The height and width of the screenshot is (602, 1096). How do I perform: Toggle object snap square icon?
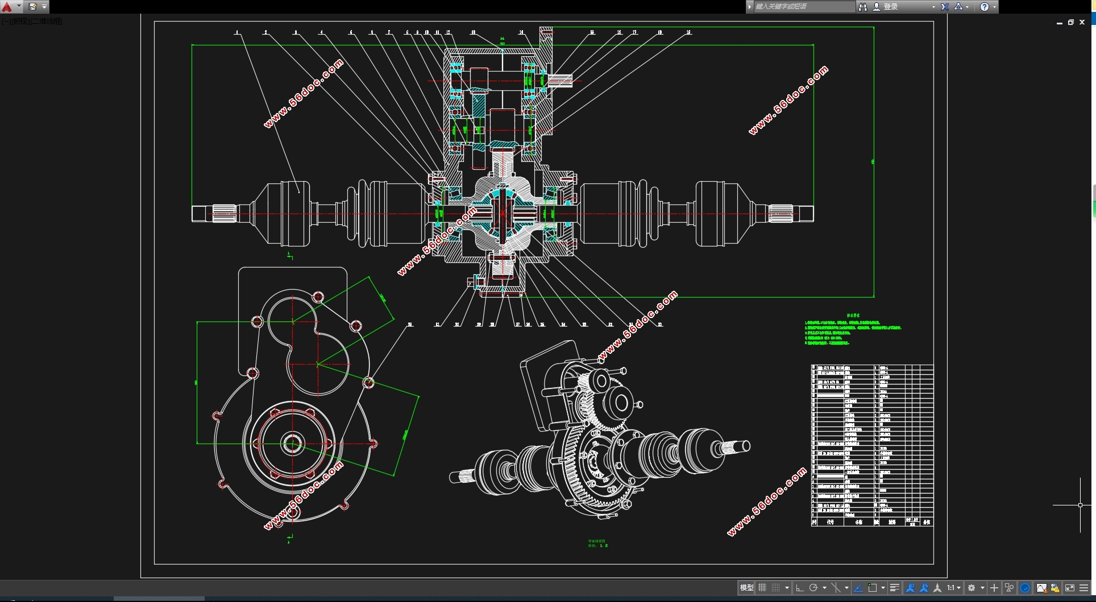coord(873,588)
